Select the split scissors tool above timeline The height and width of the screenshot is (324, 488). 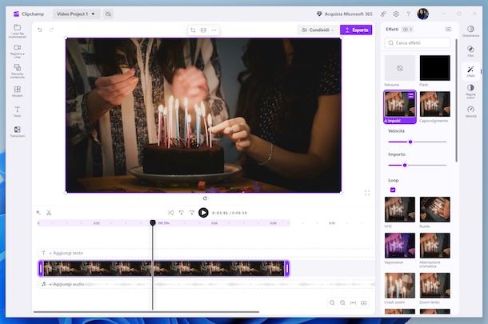point(49,212)
